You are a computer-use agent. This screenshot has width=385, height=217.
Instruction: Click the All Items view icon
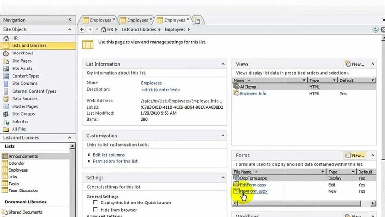[x=236, y=87]
